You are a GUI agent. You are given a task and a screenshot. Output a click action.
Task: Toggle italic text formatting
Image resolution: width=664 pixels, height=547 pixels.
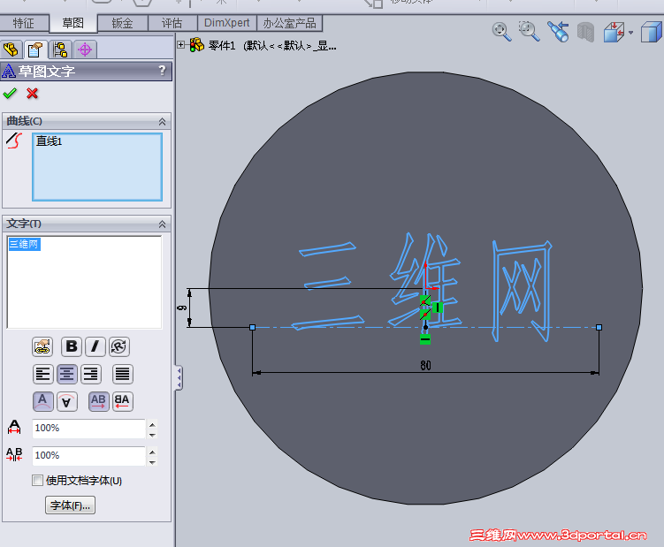coord(95,346)
